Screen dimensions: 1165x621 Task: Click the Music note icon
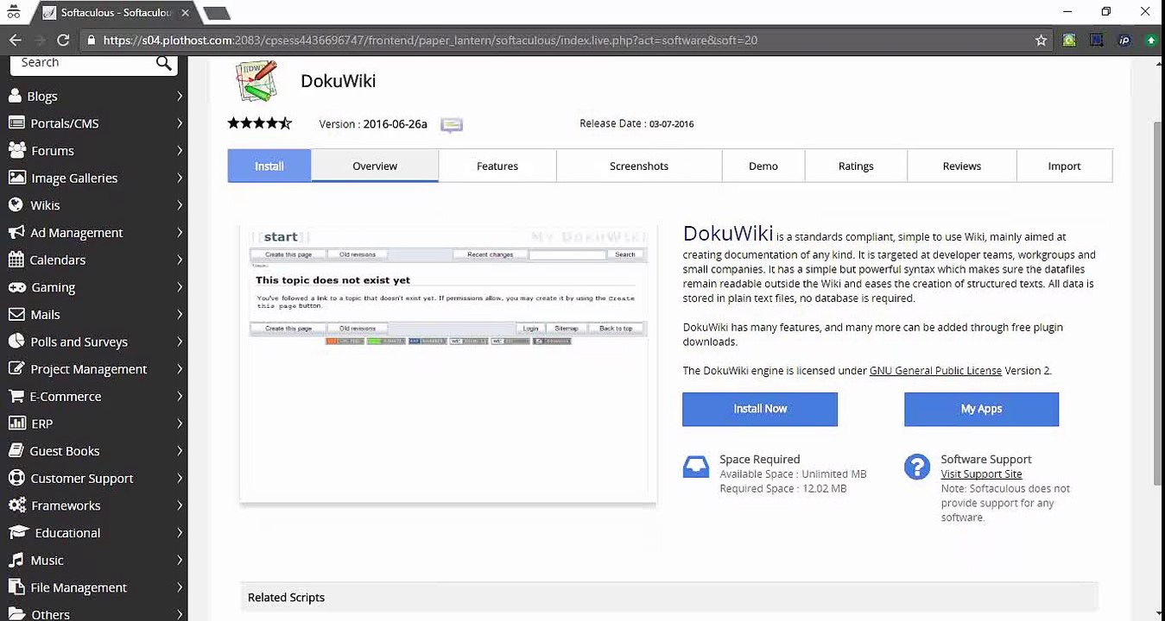point(16,560)
